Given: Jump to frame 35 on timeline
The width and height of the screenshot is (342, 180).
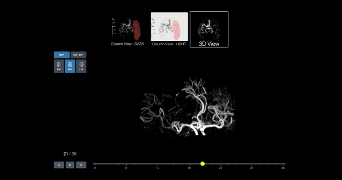Looking at the screenshot, I should 283,168.
